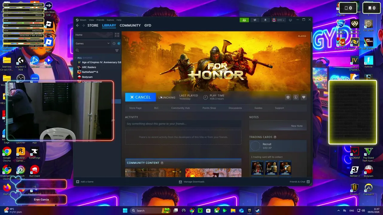Show hidden system tray icons
This screenshot has width=383, height=215.
click(x=338, y=211)
